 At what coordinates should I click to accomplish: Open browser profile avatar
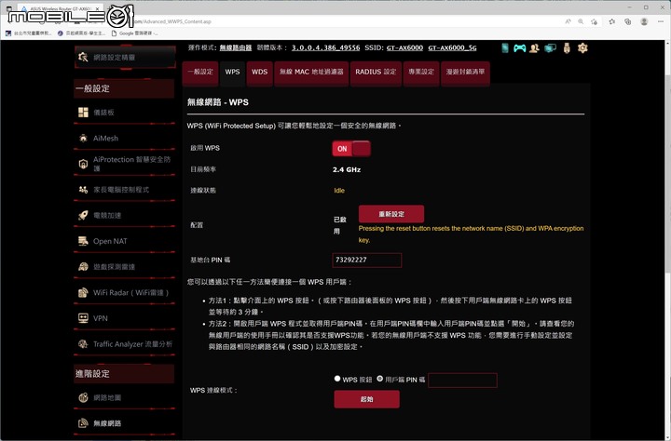click(644, 21)
